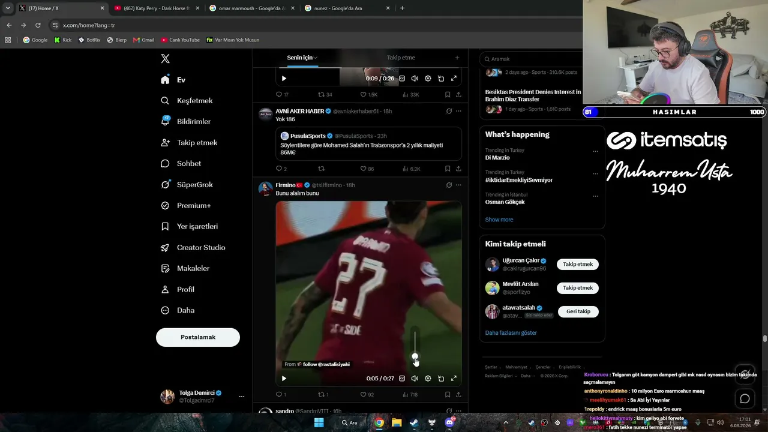The height and width of the screenshot is (432, 768).
Task: Bookmark the AVNİ AKER HABER post
Action: 448,169
